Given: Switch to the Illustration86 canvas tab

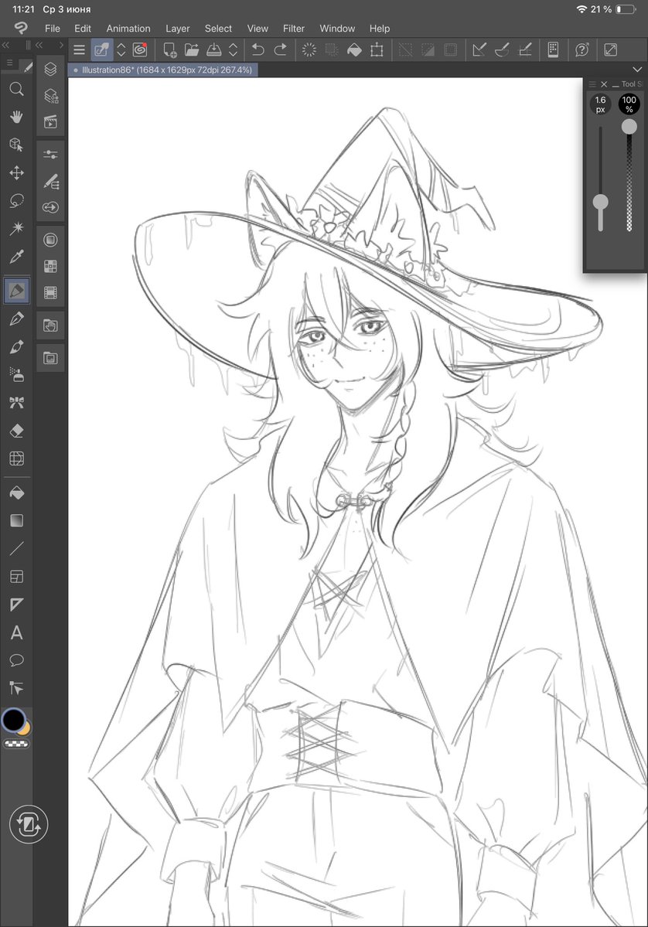Looking at the screenshot, I should coord(163,70).
